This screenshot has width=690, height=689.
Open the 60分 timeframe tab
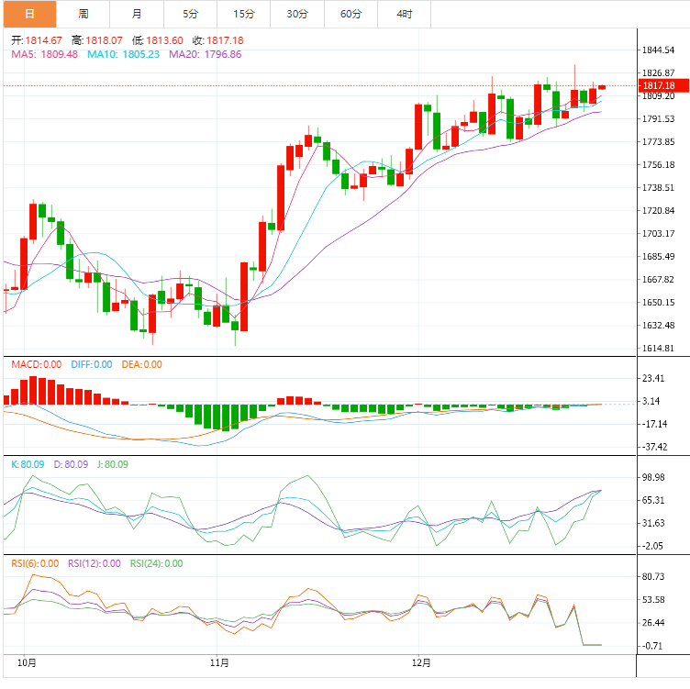tap(351, 14)
